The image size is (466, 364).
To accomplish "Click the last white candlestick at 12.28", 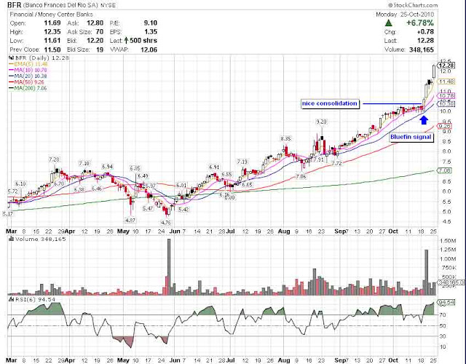I will 434,71.
